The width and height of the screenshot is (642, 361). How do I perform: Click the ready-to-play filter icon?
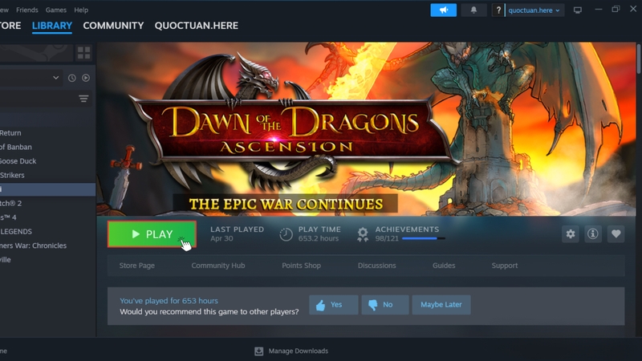[x=86, y=78]
